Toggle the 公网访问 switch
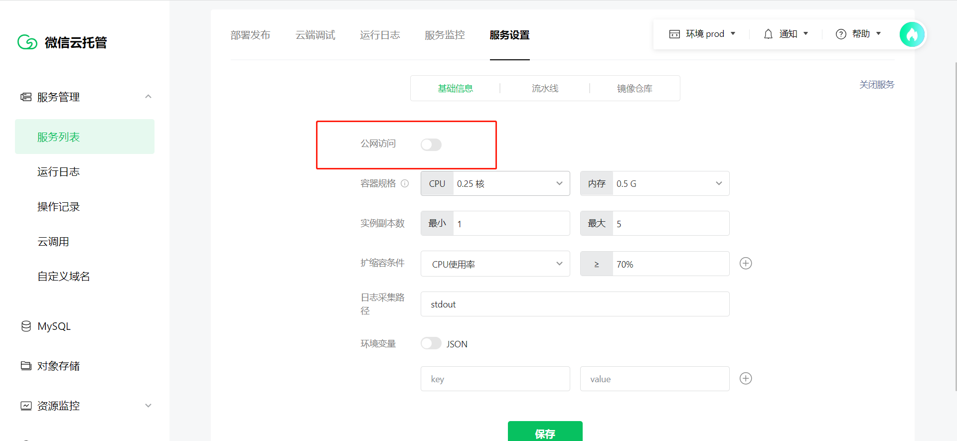 click(x=431, y=145)
